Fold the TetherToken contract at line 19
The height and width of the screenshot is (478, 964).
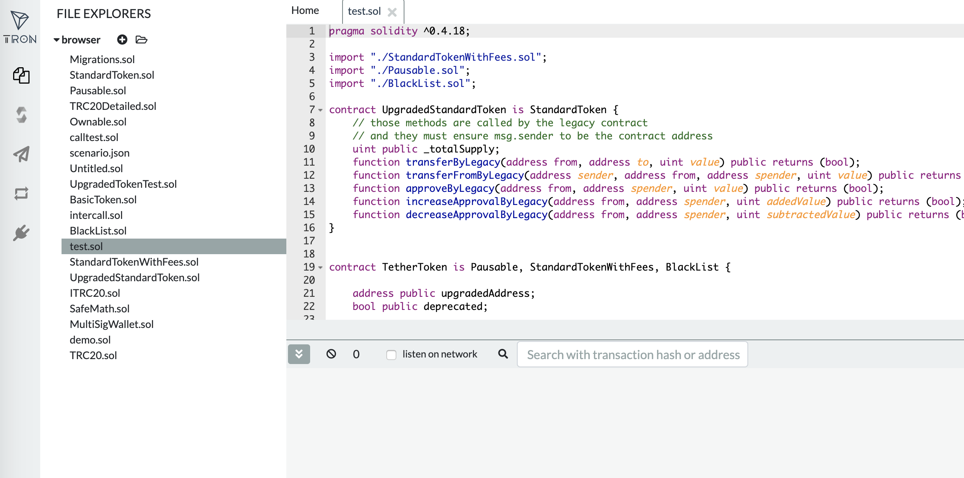pyautogui.click(x=320, y=267)
